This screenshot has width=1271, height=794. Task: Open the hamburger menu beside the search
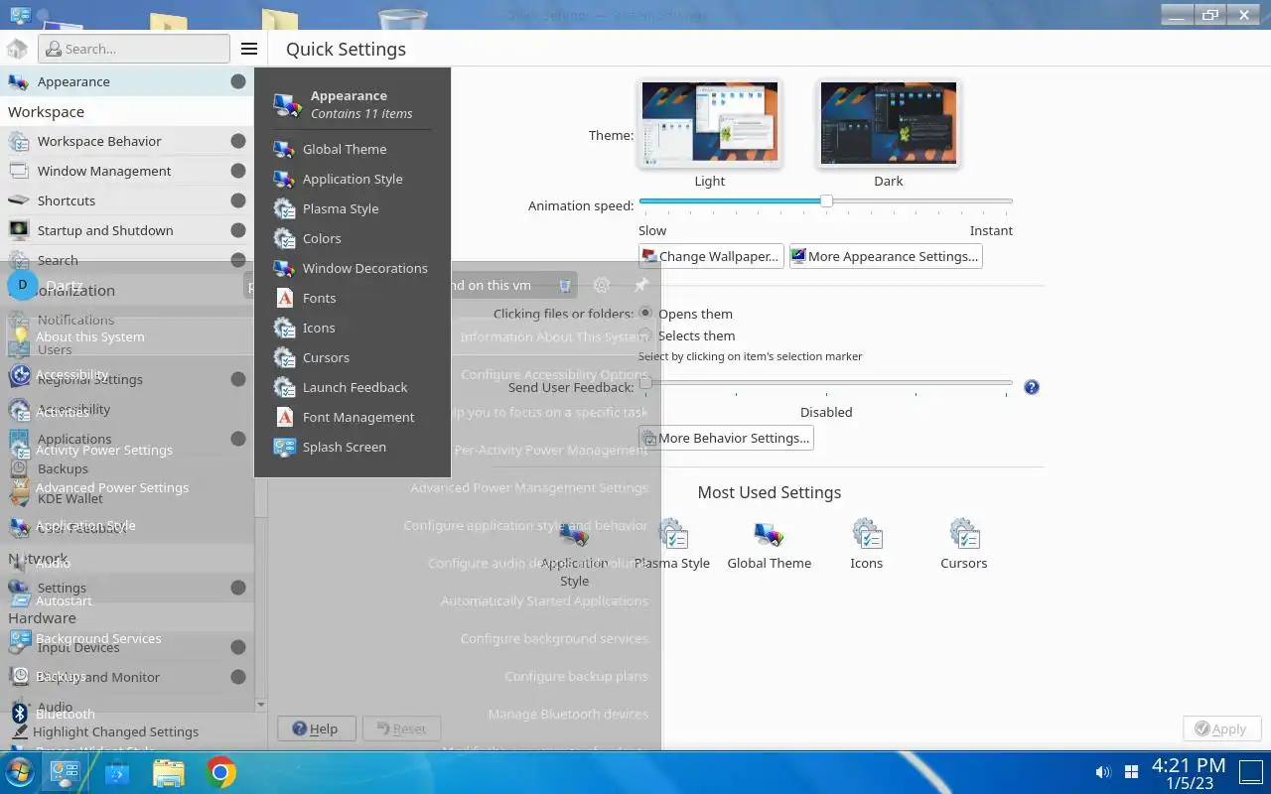tap(249, 49)
